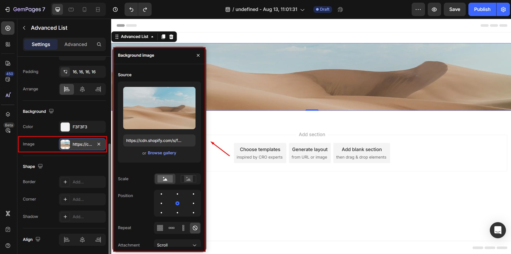Open the Attachment Scroll dropdown

tap(177, 245)
